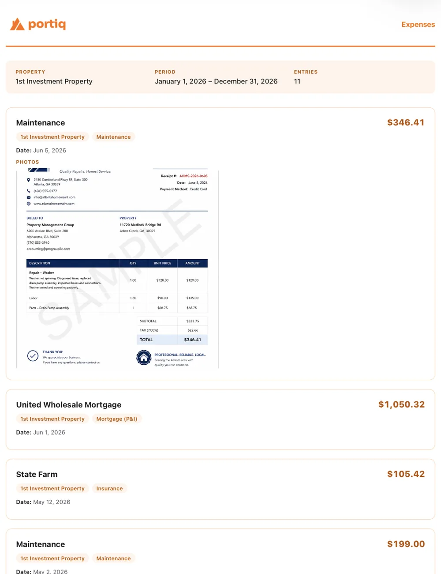Screen dimensions: 441x574
Task: Click the house badge icon in receipt
Action: tap(144, 358)
